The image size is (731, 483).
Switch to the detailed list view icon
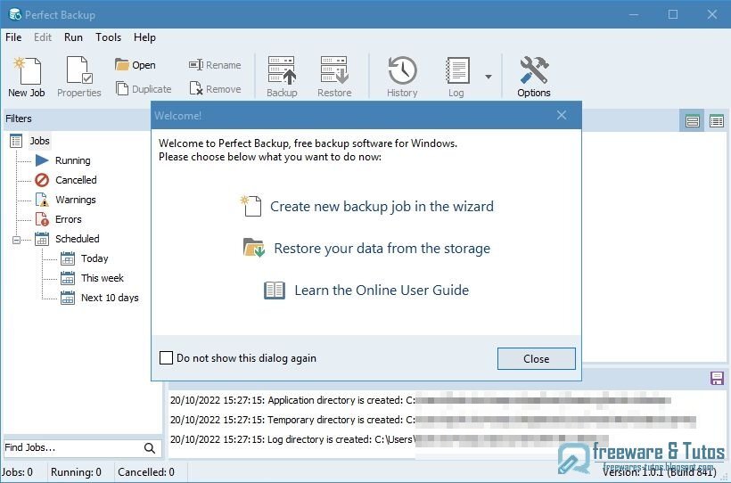pos(717,121)
